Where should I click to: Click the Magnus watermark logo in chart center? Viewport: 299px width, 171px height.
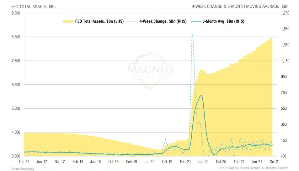pyautogui.click(x=150, y=71)
